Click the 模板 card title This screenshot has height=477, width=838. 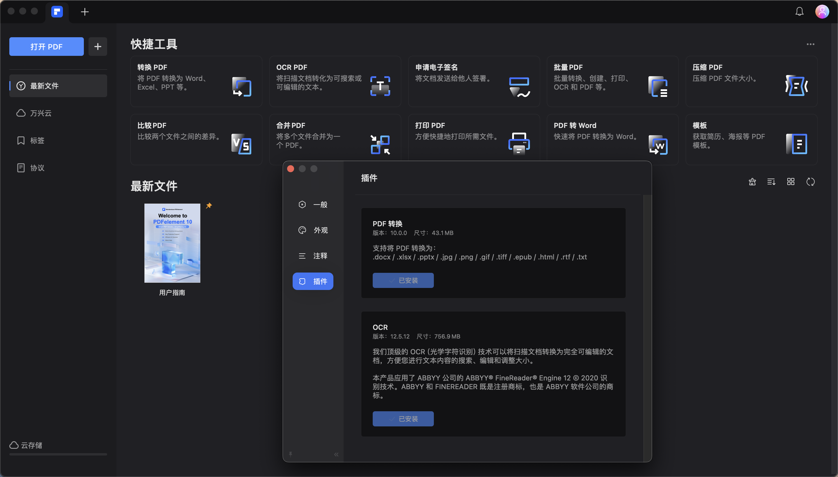(x=699, y=125)
